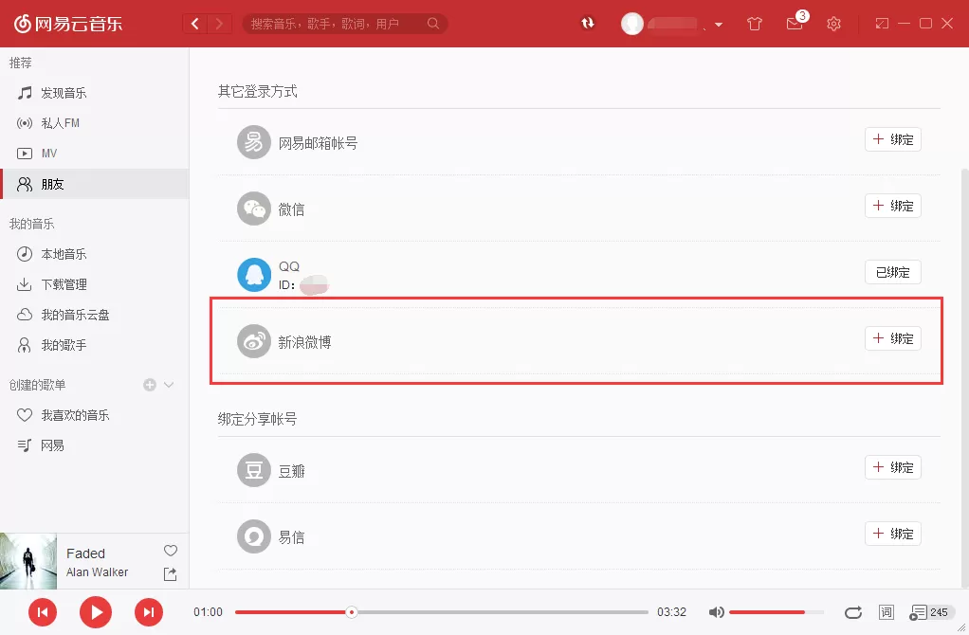Go back with the left arrow button
This screenshot has height=635, width=969.
tap(195, 24)
